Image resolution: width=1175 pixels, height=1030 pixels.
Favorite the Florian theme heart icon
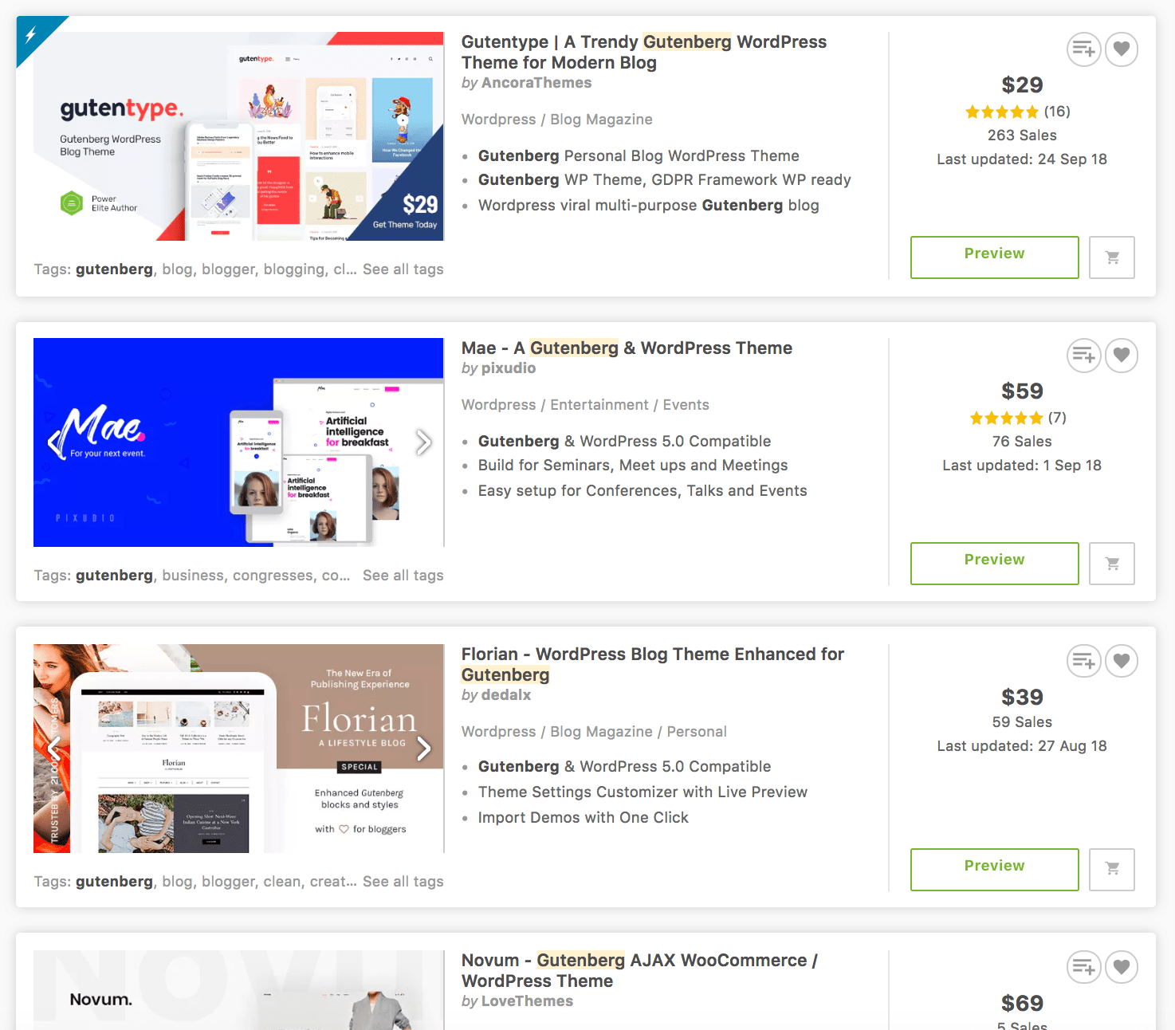click(1122, 661)
